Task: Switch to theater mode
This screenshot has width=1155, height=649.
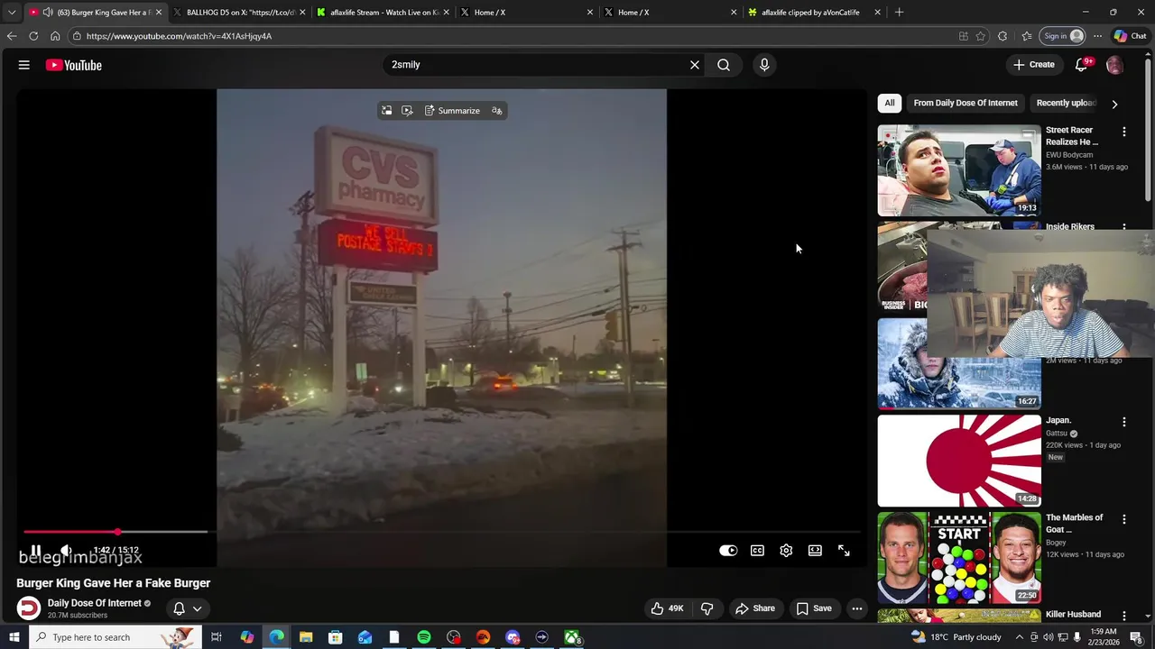Action: click(815, 551)
